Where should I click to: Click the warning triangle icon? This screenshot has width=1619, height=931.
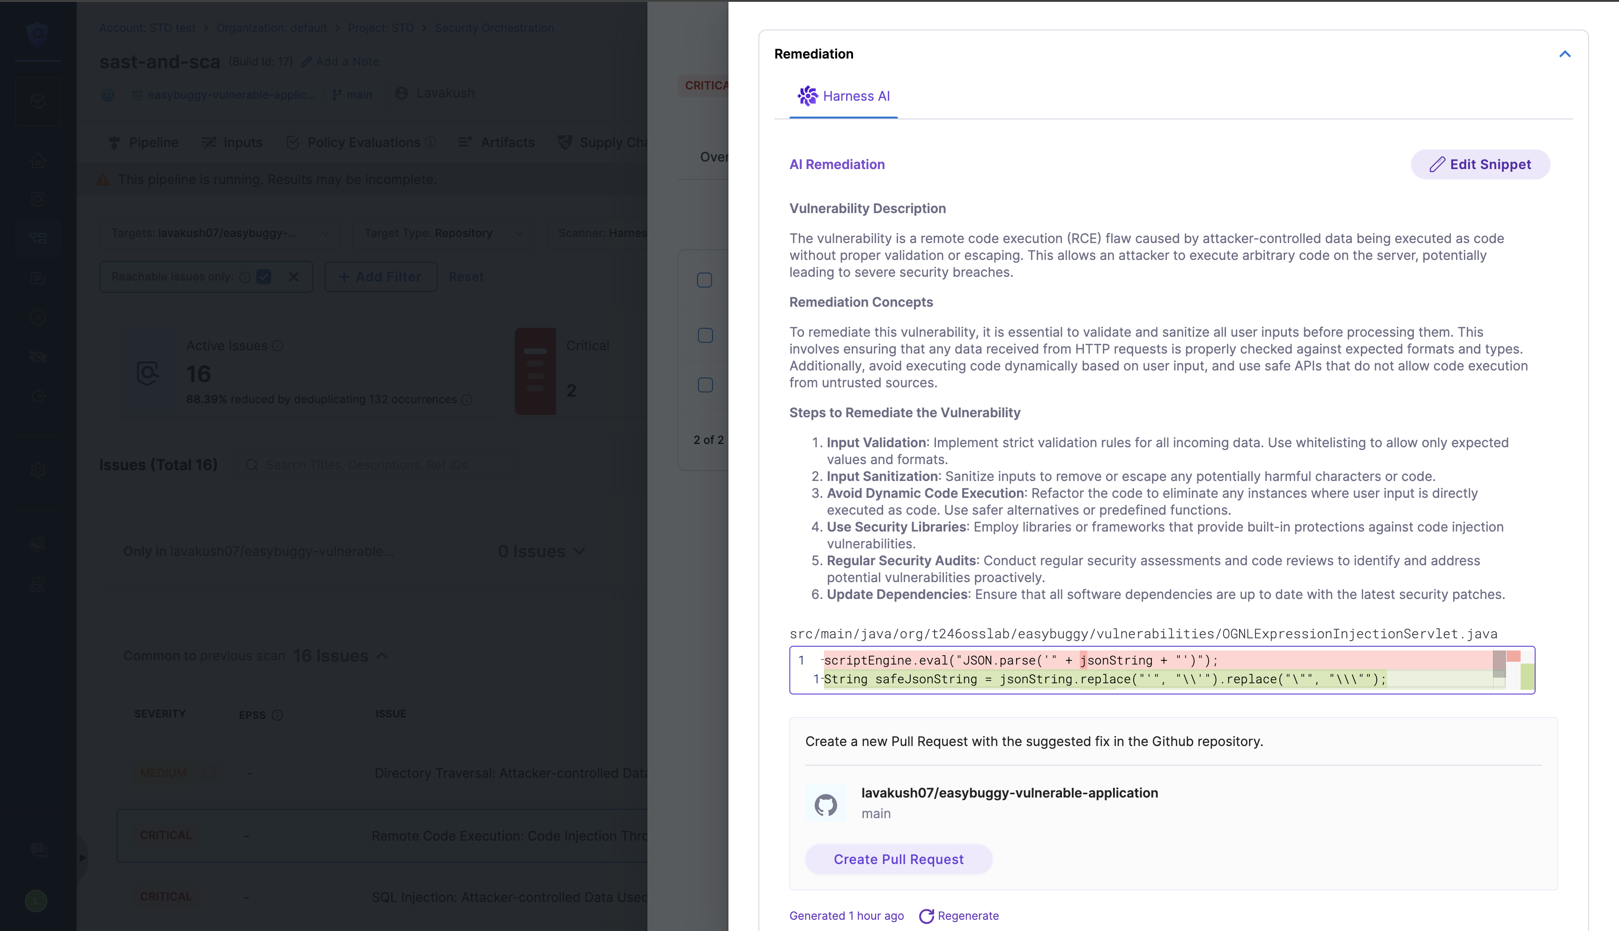pos(103,180)
